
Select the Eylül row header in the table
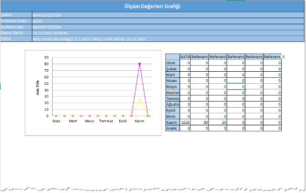172,110
